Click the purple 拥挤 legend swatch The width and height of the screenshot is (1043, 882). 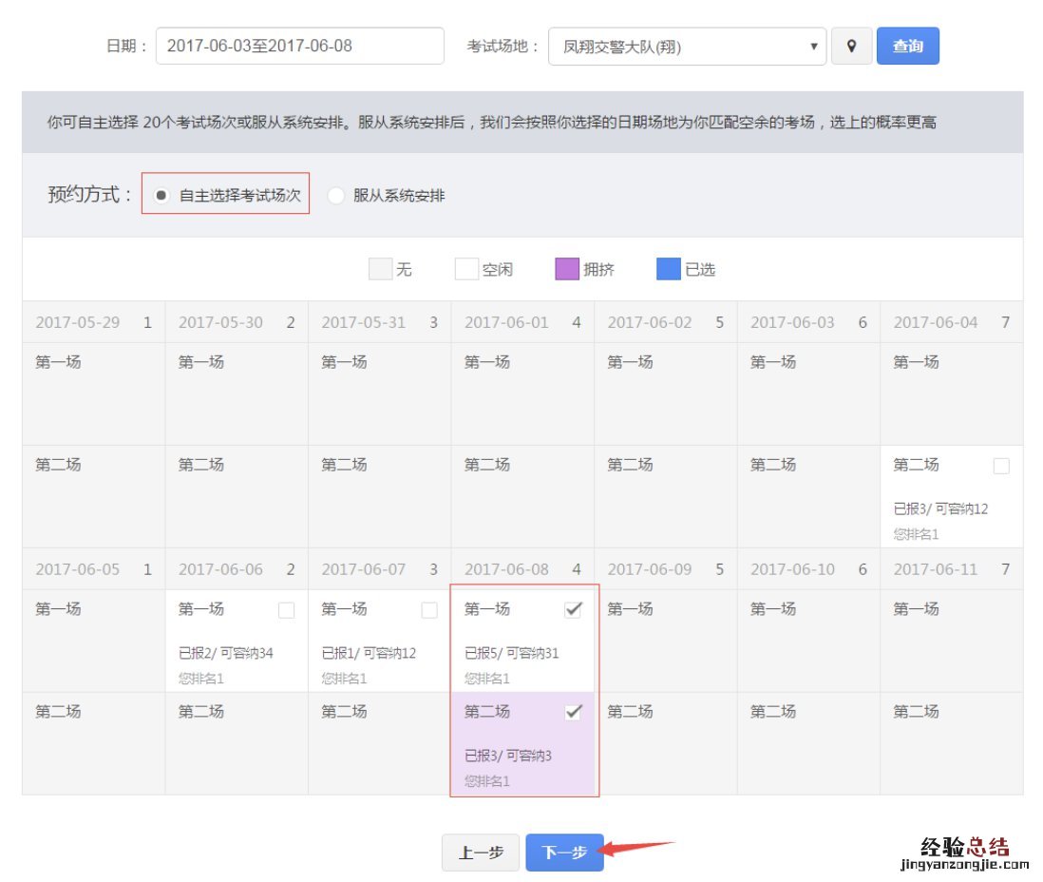[567, 269]
